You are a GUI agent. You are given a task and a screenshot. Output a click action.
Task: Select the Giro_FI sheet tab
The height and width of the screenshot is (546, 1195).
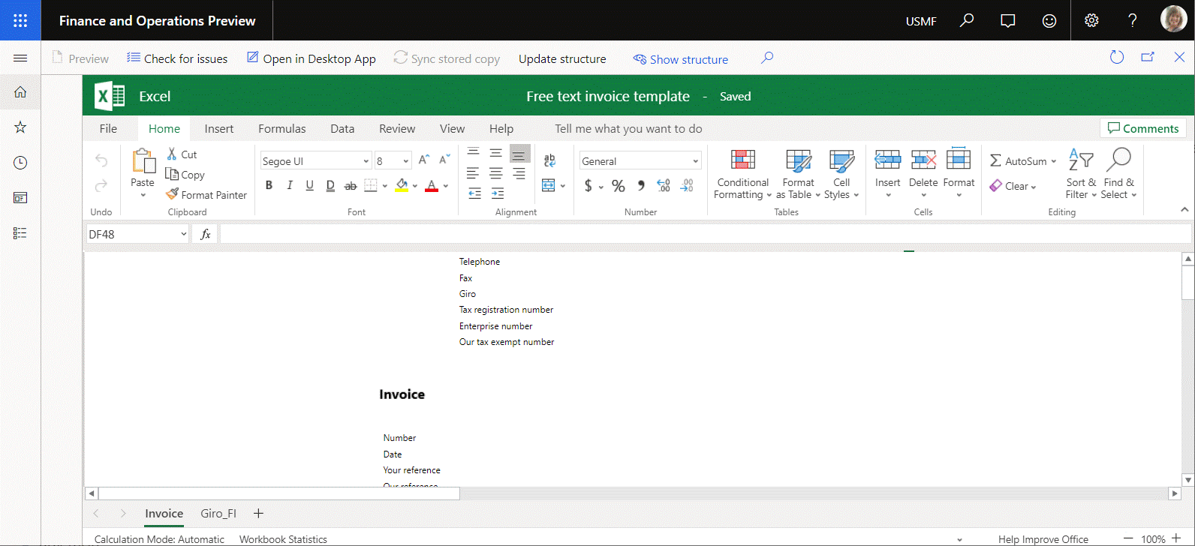pos(218,514)
